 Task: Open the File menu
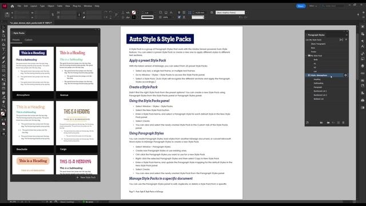pyautogui.click(x=19, y=6)
